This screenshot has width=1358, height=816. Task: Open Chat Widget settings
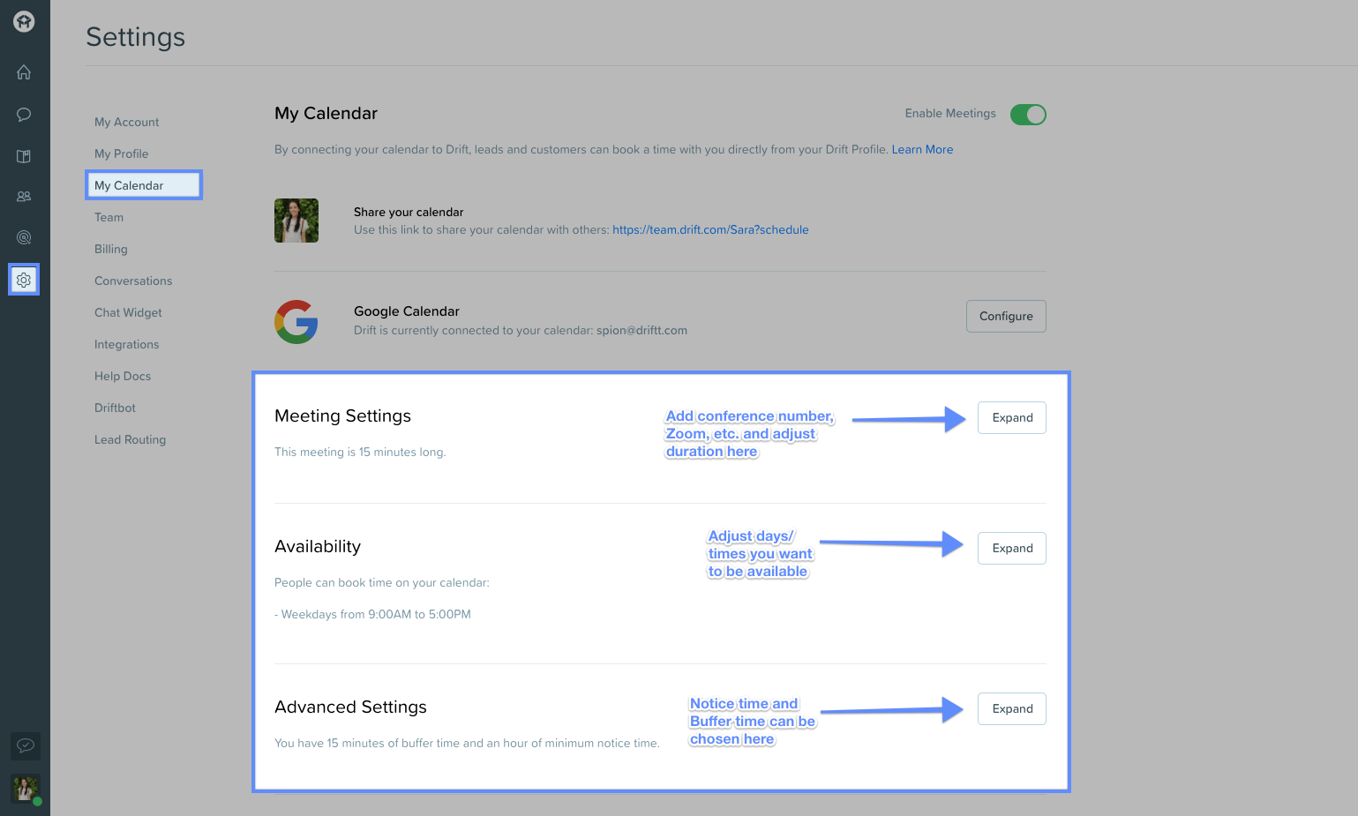[129, 313]
